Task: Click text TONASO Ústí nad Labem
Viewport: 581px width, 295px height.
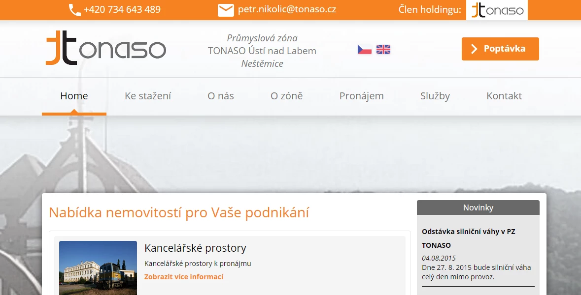Action: [262, 51]
